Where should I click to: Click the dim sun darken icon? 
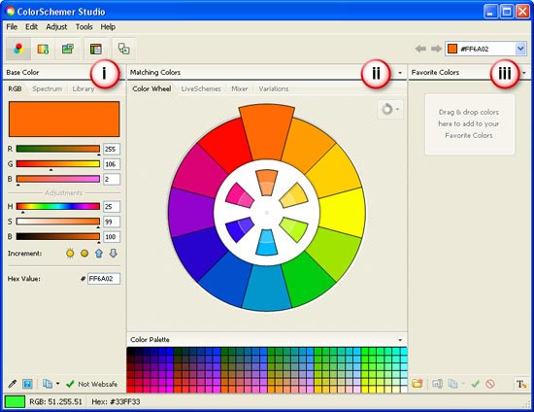pyautogui.click(x=84, y=254)
